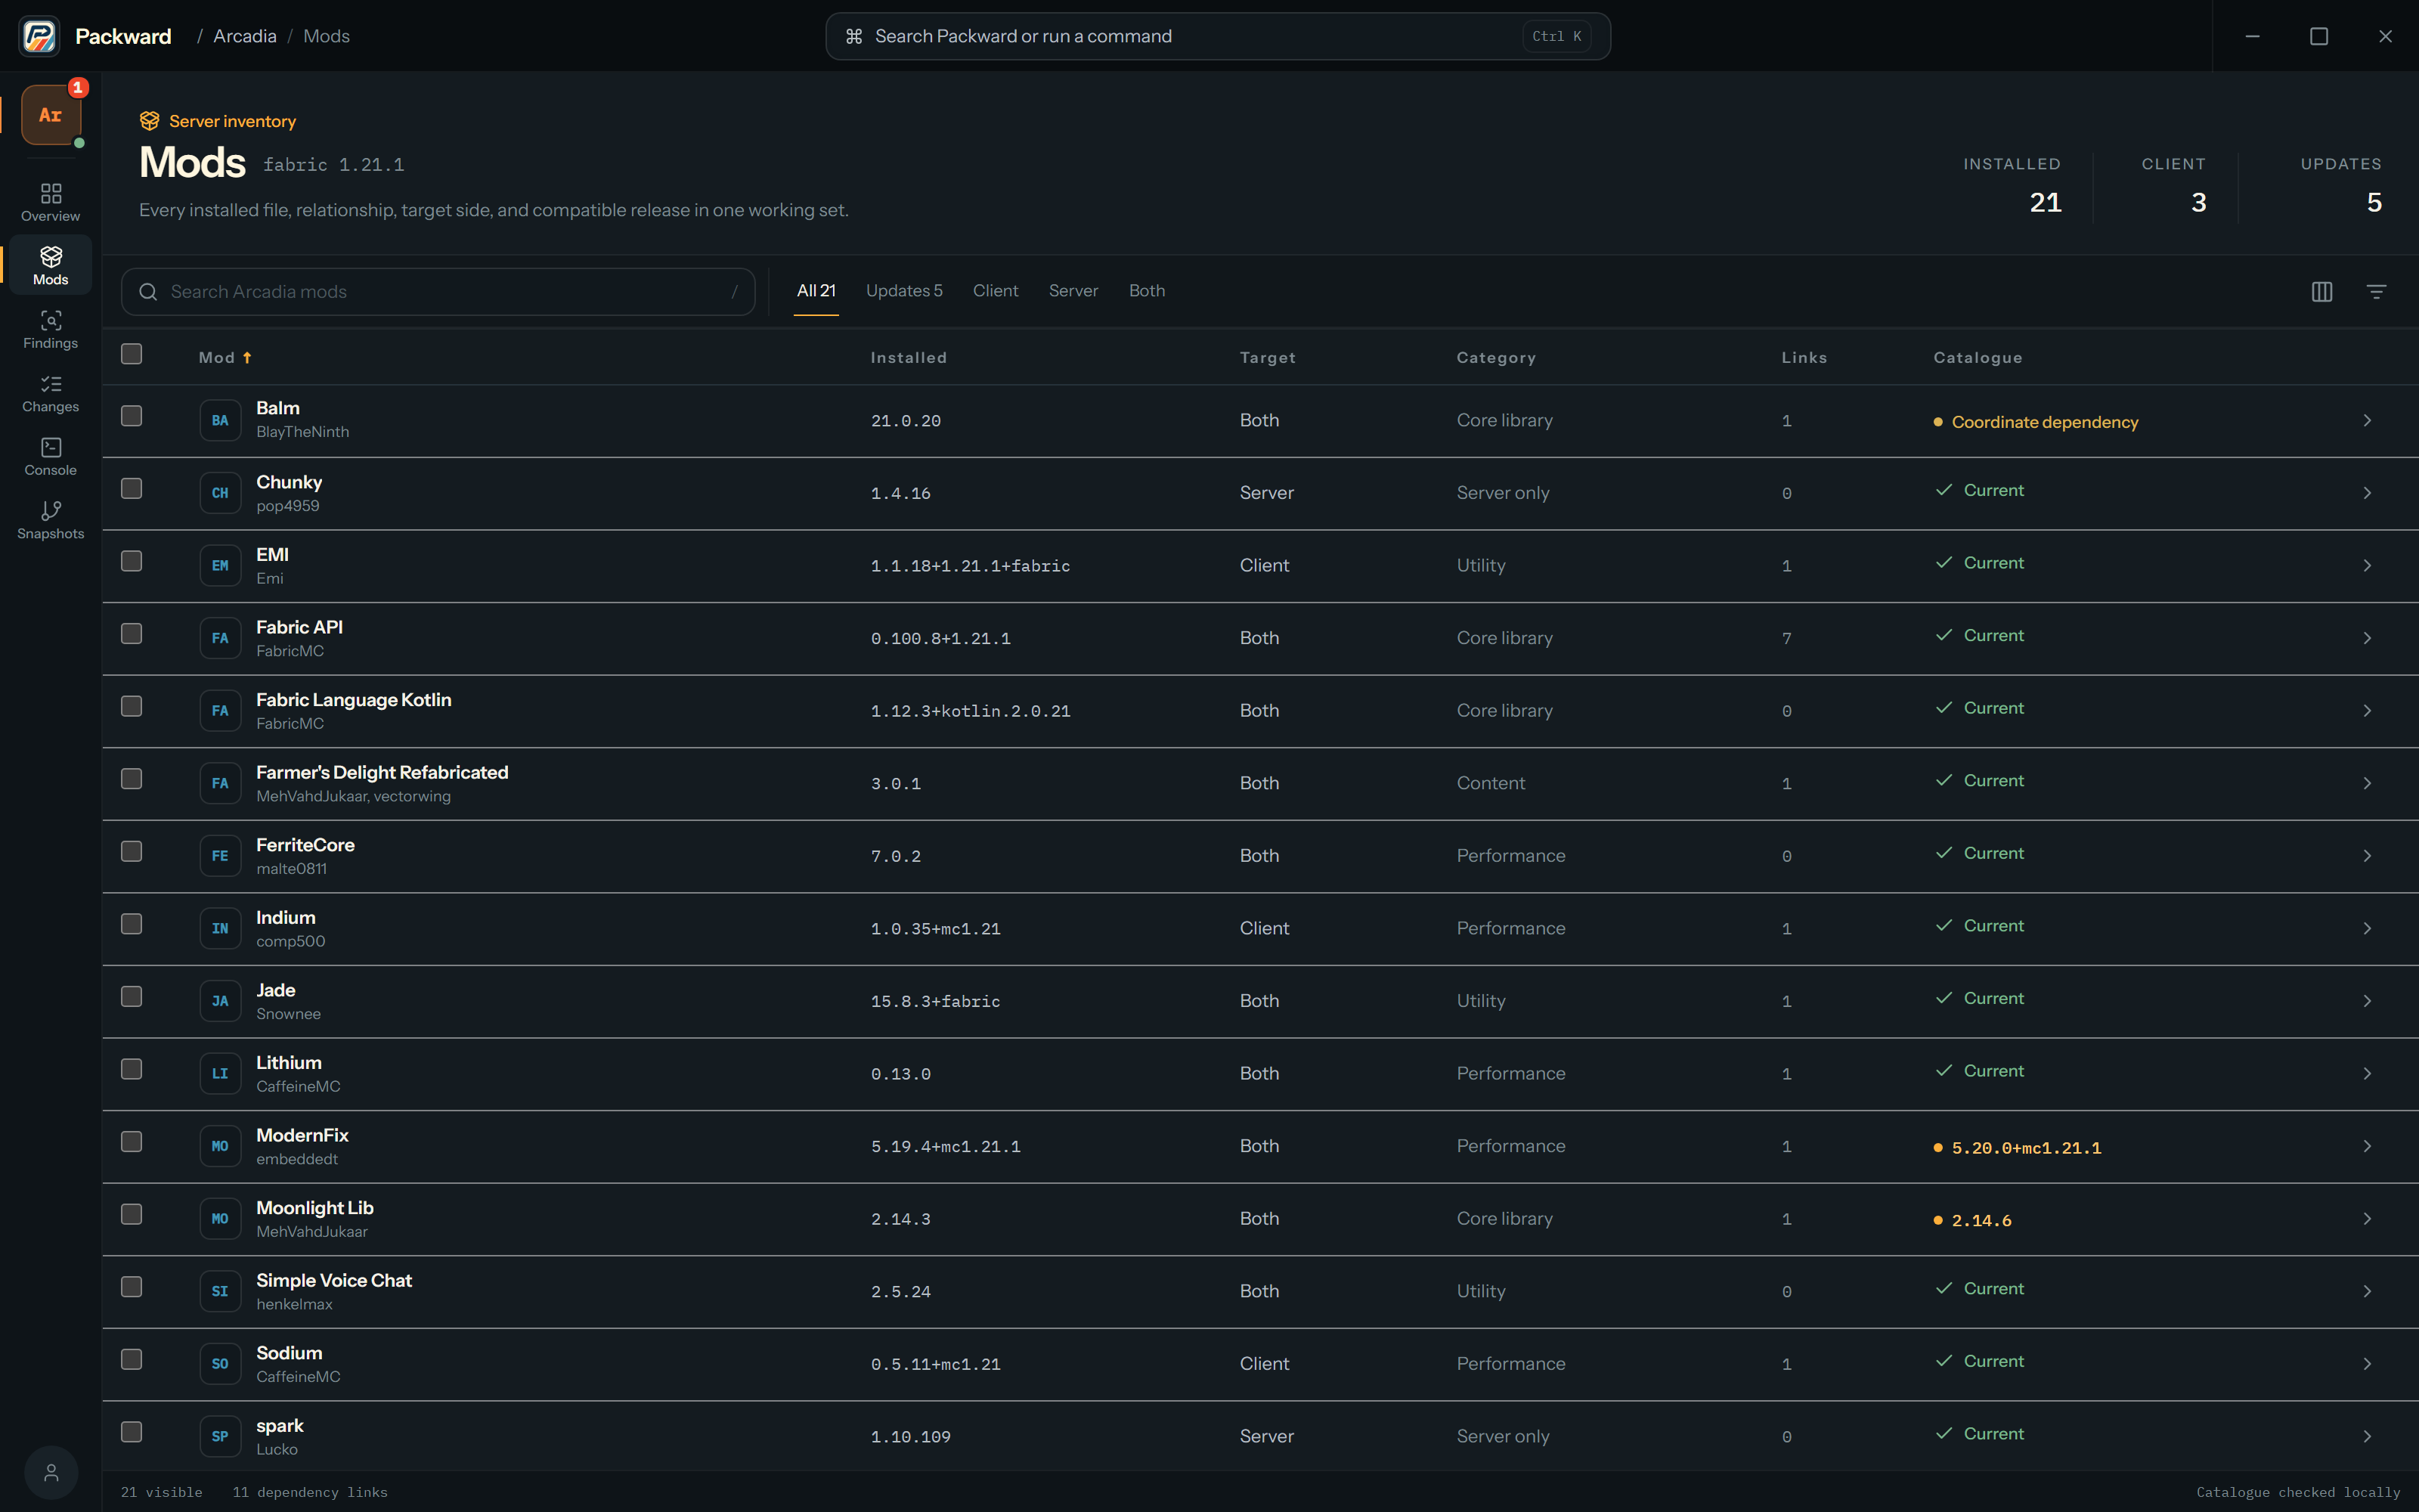
Task: Expand the Simple Voice Chat row chevron
Action: coord(2366,1291)
